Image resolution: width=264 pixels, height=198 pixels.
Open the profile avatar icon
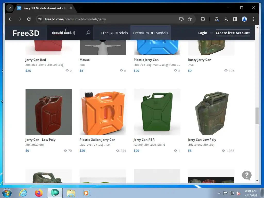tap(244, 19)
